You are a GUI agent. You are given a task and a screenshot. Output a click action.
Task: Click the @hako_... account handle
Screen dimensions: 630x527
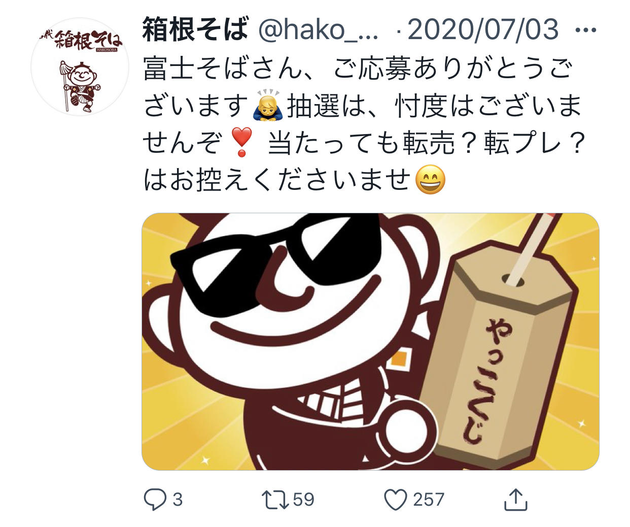tap(319, 30)
